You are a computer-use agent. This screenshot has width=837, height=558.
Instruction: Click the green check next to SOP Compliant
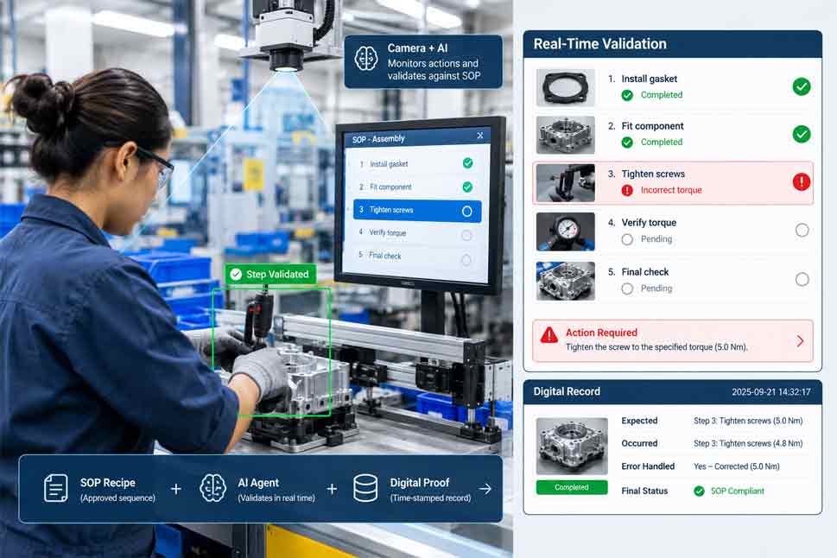(x=699, y=491)
